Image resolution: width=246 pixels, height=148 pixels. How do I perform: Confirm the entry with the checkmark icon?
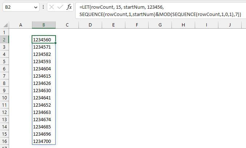pos(60,7)
